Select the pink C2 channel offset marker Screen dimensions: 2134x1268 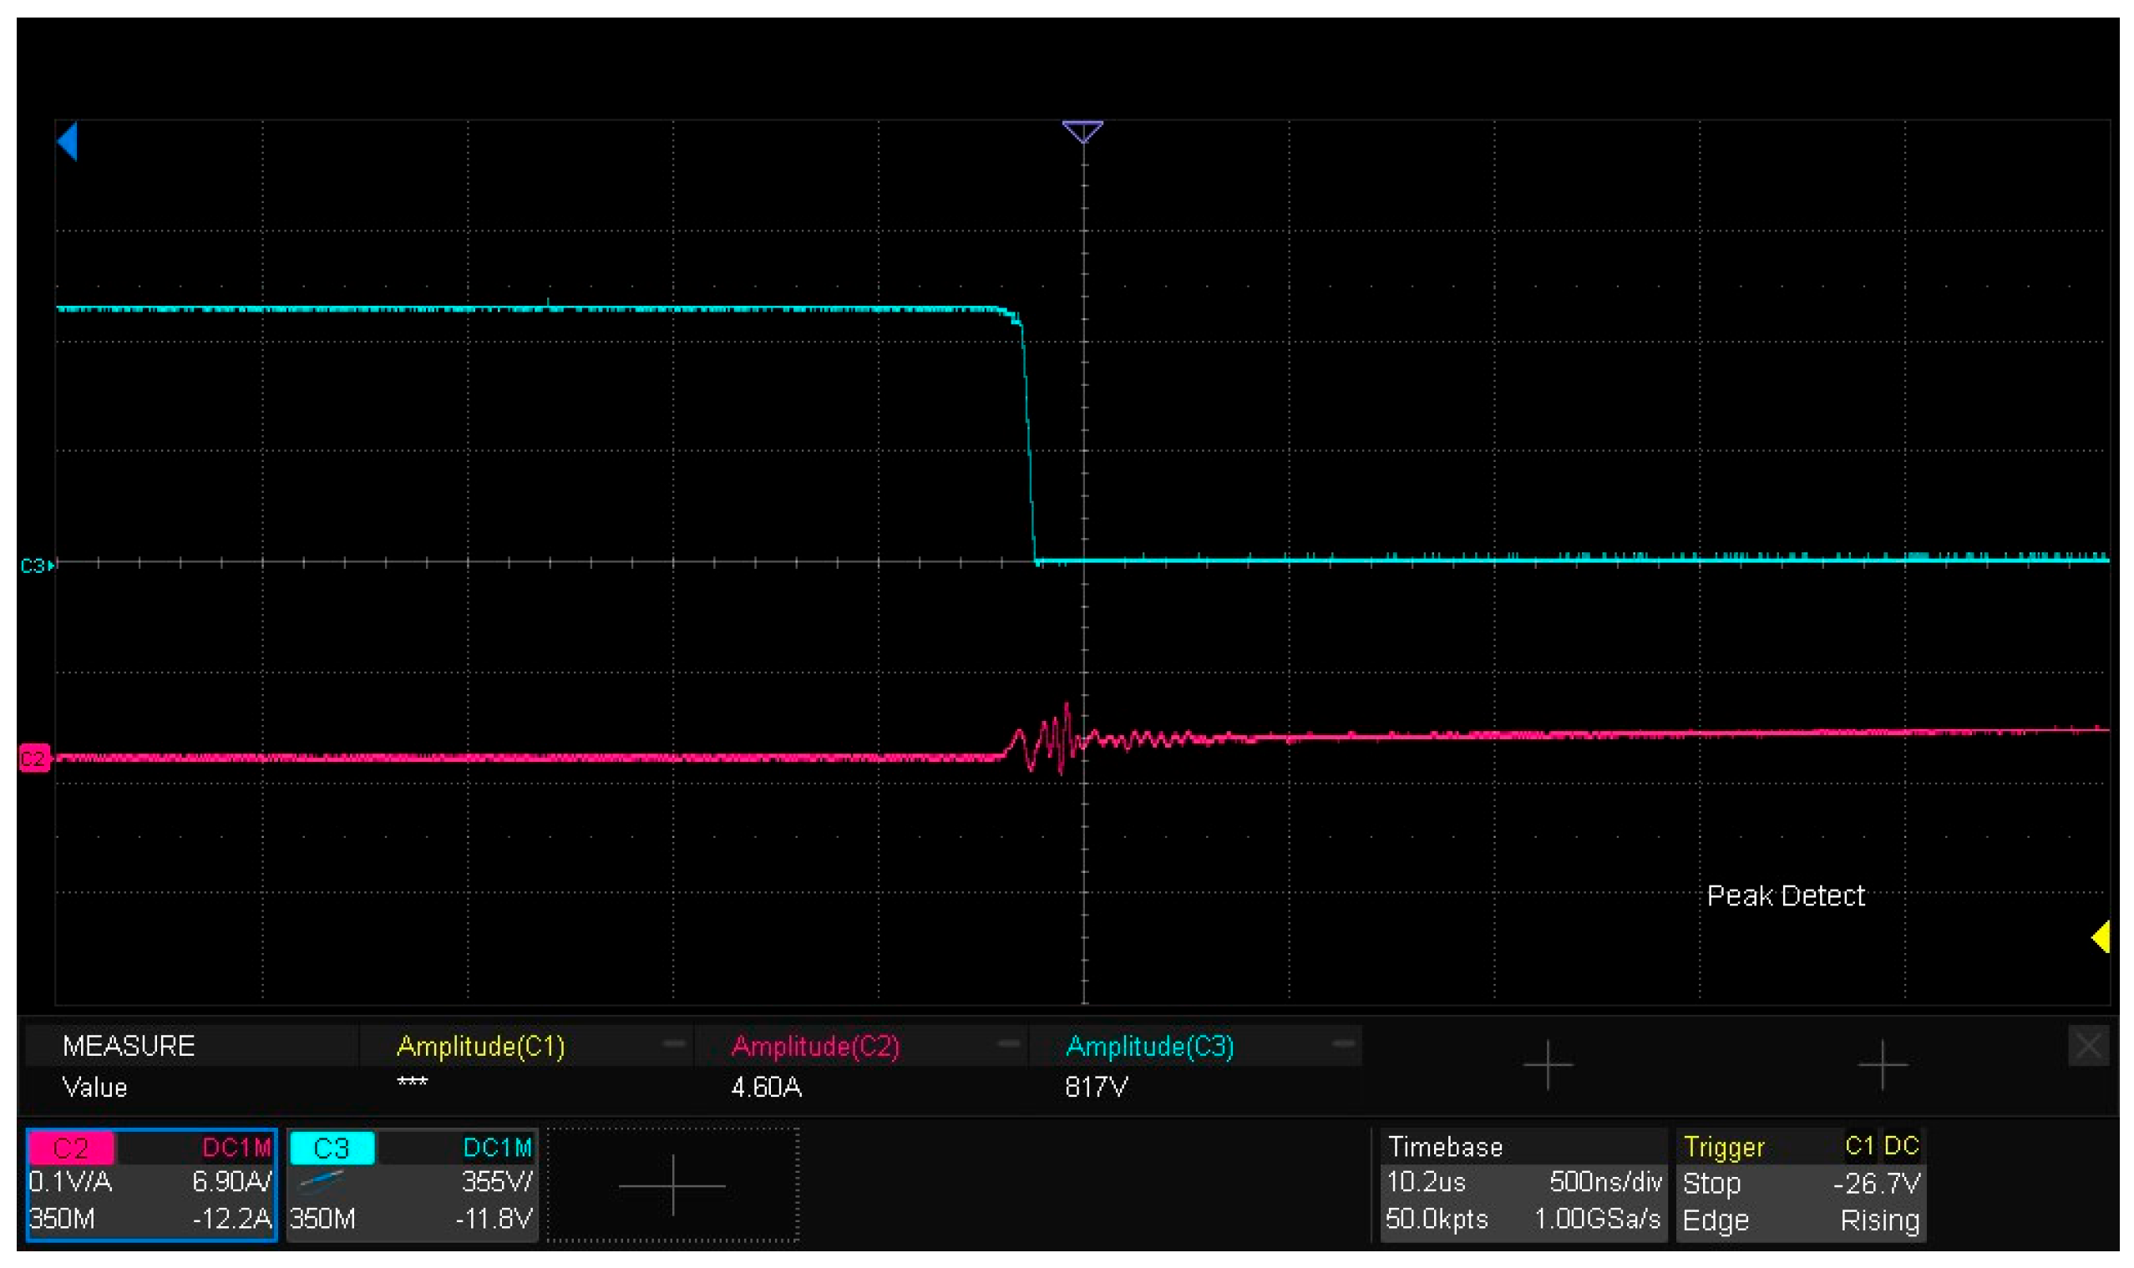tap(34, 758)
